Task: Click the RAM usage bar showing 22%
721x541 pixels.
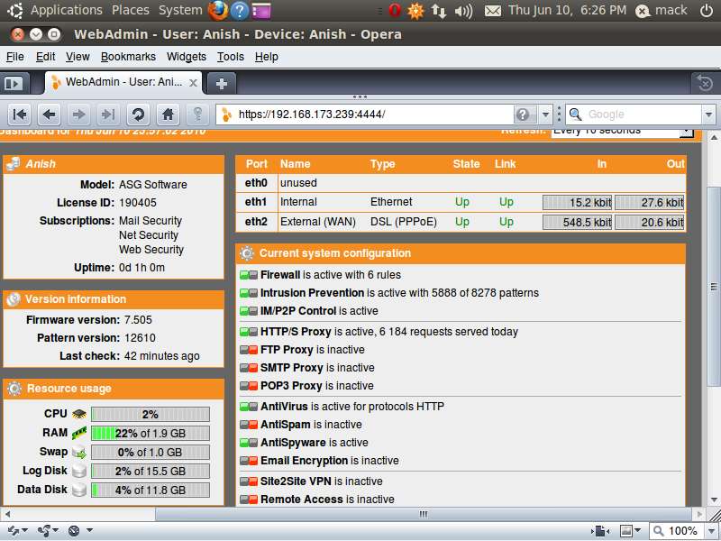Action: click(x=151, y=433)
